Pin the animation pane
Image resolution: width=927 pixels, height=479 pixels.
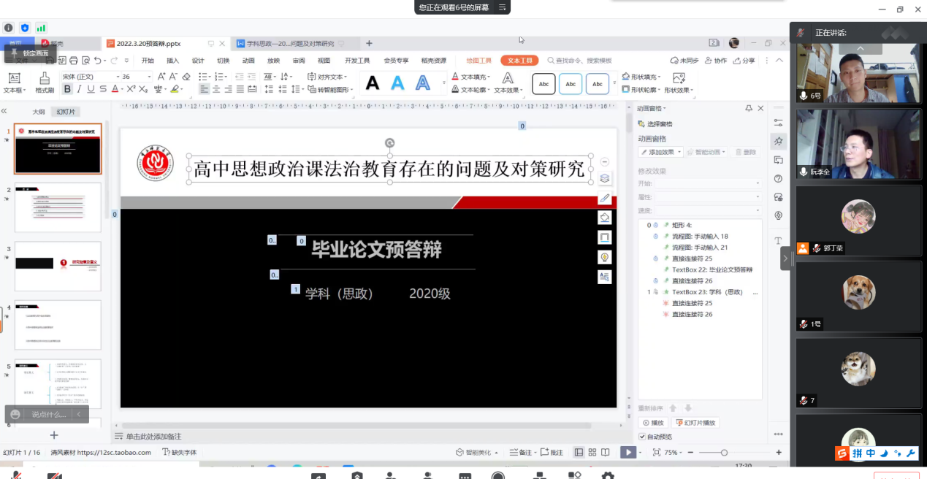(x=749, y=108)
